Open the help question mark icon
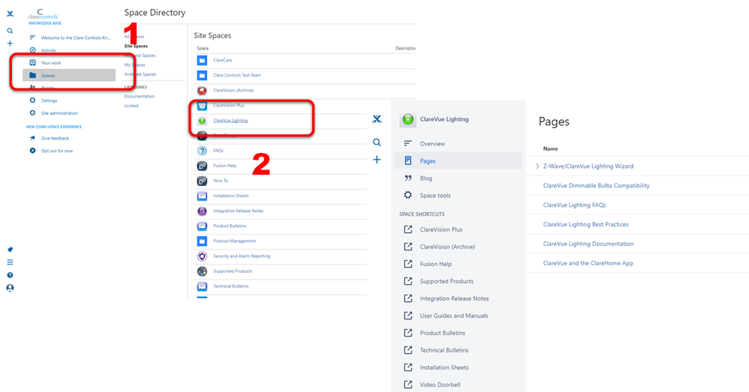Viewport: 749px width, 392px height. [x=10, y=275]
